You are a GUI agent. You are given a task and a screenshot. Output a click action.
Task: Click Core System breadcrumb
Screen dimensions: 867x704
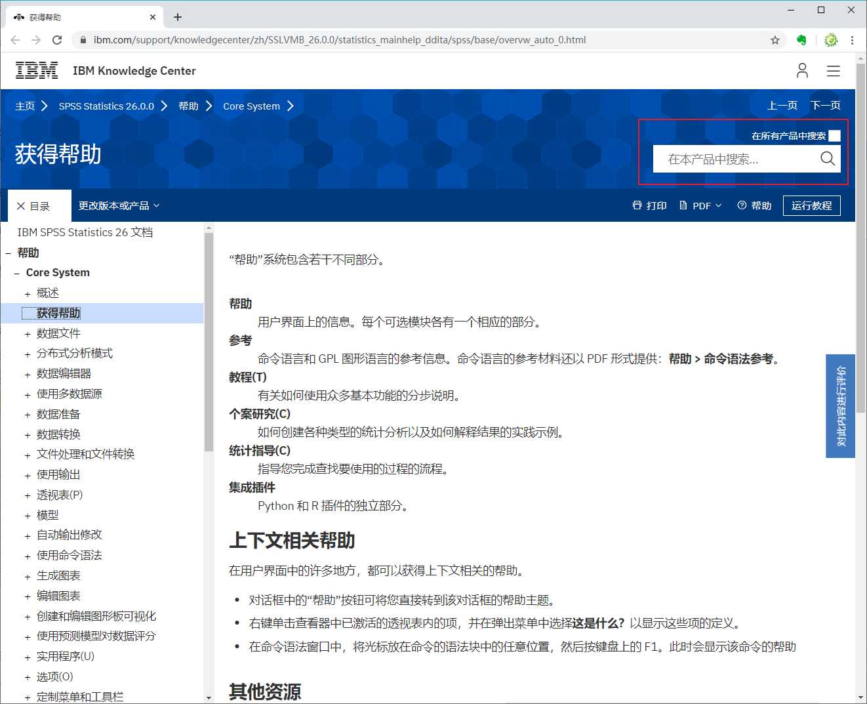(251, 106)
